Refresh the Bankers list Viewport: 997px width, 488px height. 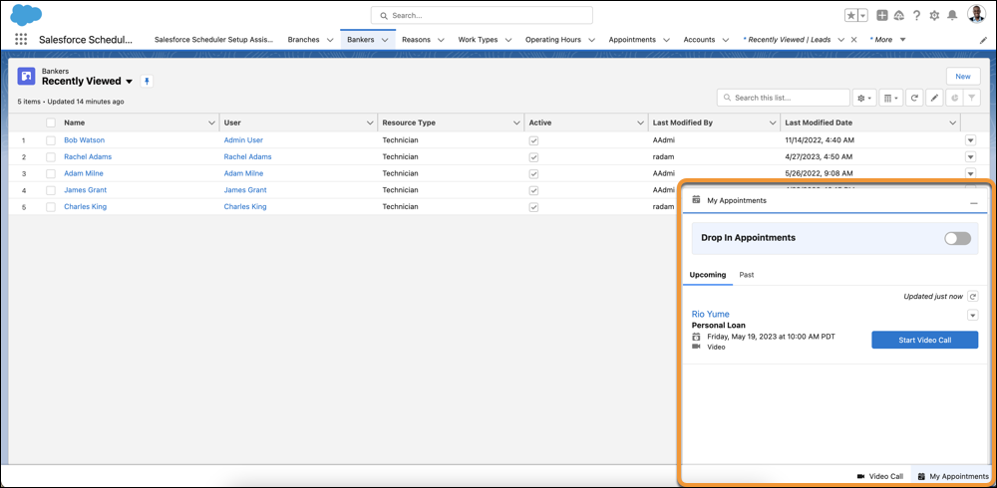(914, 98)
